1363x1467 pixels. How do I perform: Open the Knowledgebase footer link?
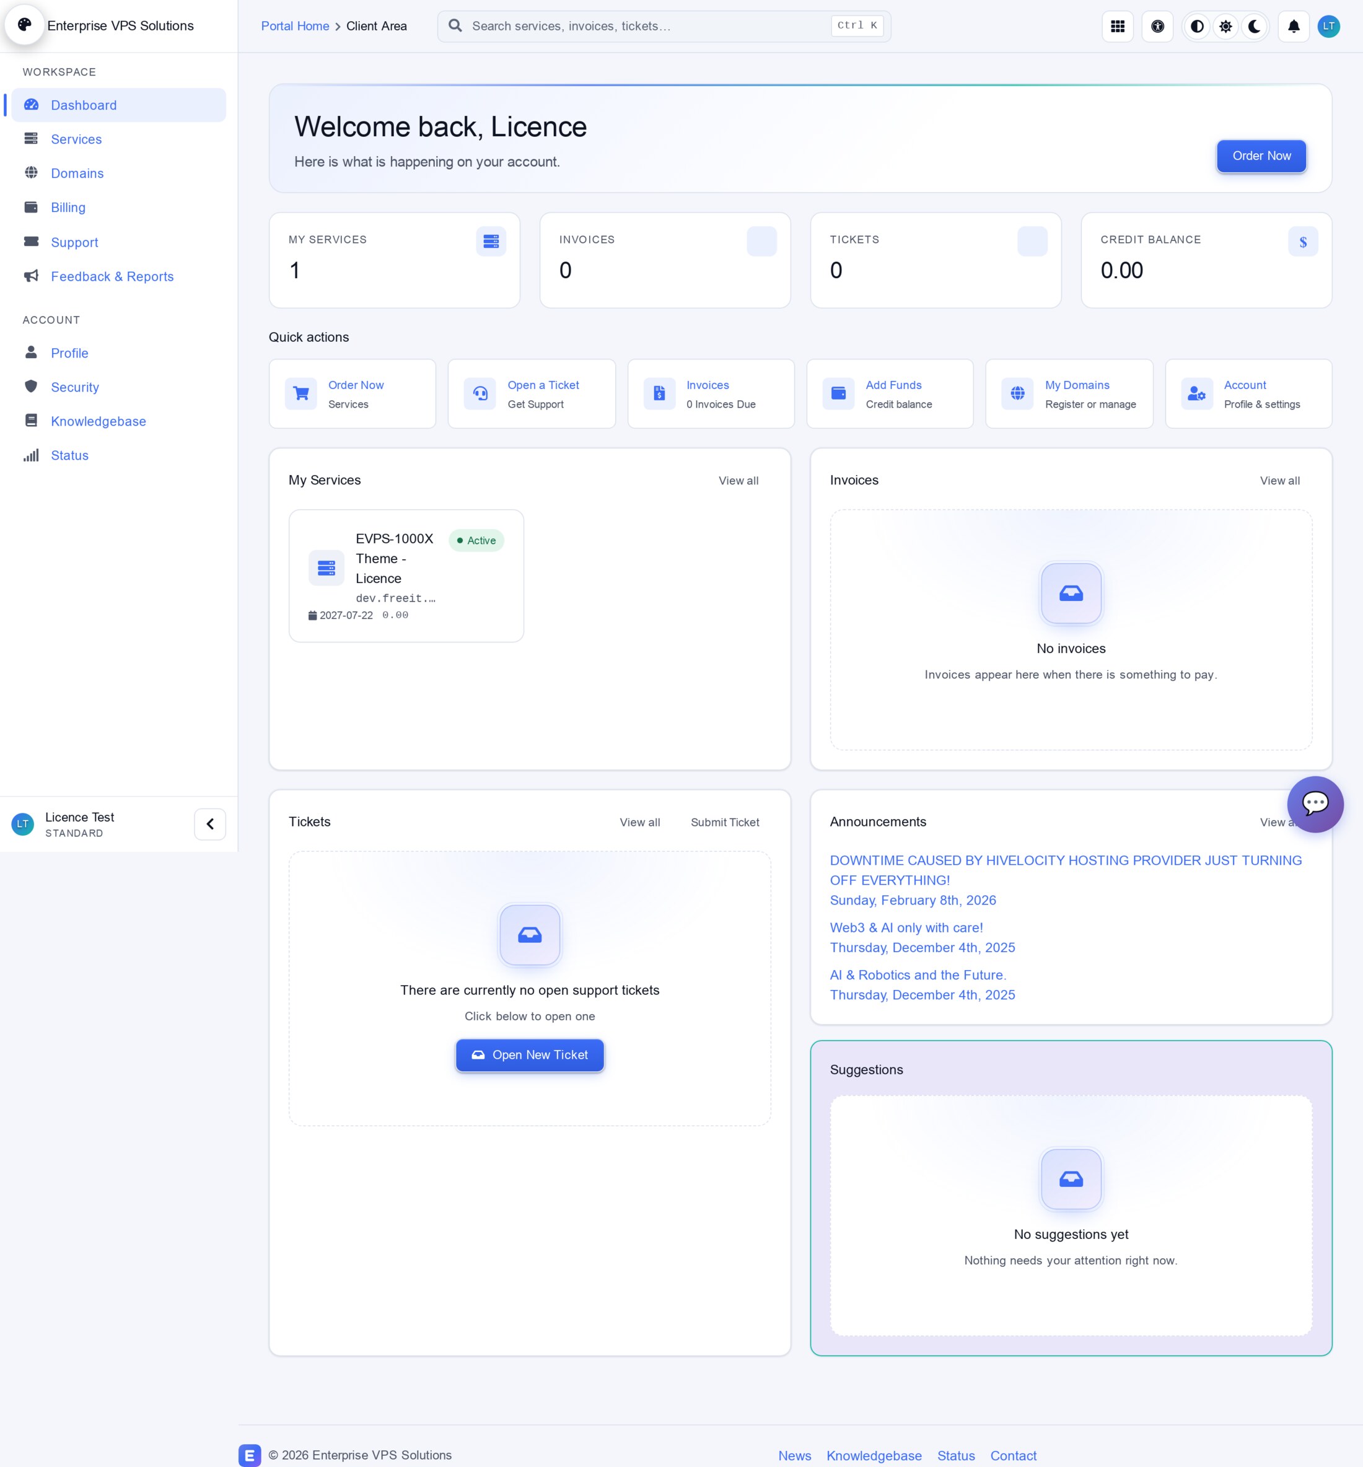(x=874, y=1456)
